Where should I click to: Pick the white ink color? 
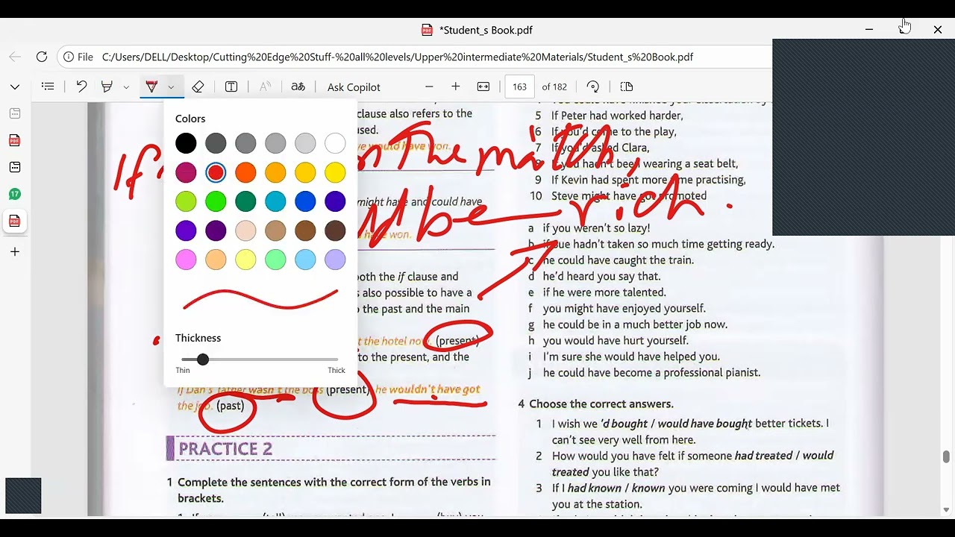[x=335, y=143]
